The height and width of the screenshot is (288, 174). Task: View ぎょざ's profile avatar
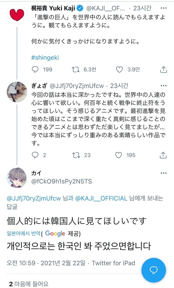[17, 91]
